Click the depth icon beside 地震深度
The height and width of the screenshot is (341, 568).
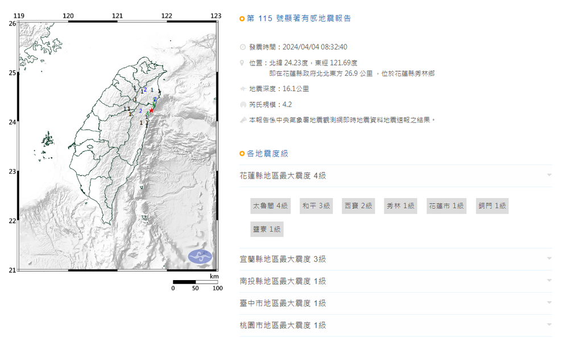243,89
